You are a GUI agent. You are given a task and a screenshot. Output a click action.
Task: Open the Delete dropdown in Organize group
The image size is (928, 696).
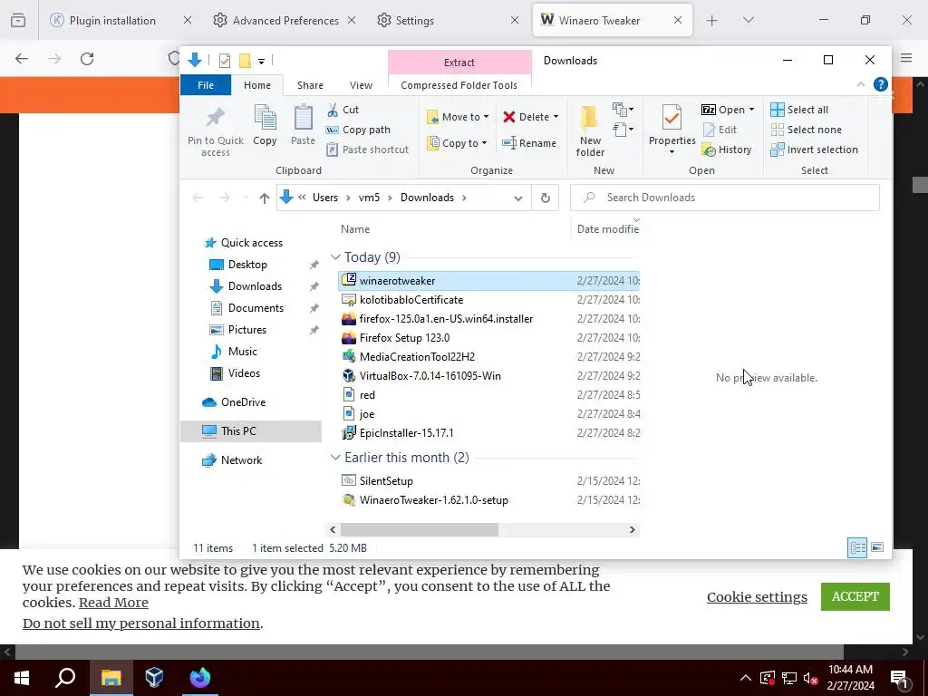pyautogui.click(x=530, y=117)
